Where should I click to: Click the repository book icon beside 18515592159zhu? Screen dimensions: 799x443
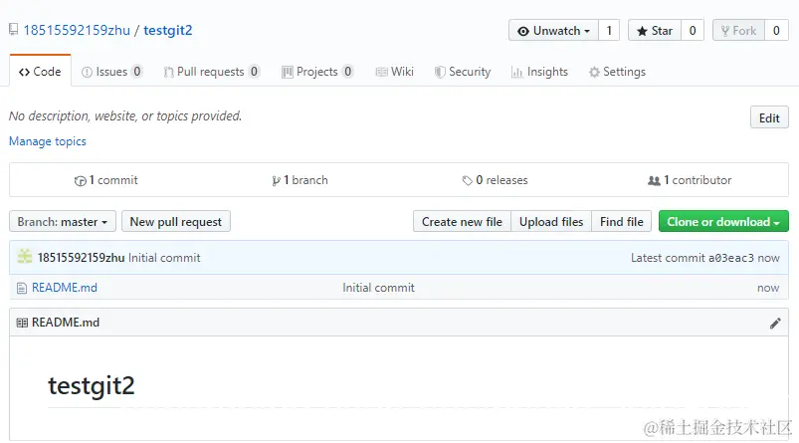point(14,30)
